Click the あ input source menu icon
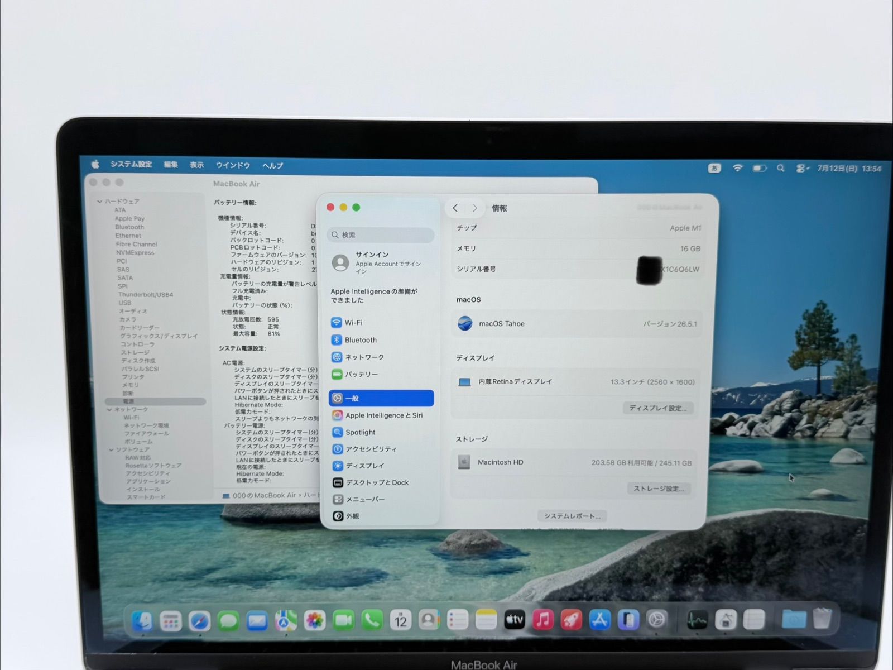 point(714,167)
